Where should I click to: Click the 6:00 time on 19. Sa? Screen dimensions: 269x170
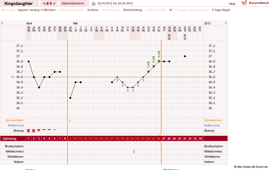pos(169,37)
